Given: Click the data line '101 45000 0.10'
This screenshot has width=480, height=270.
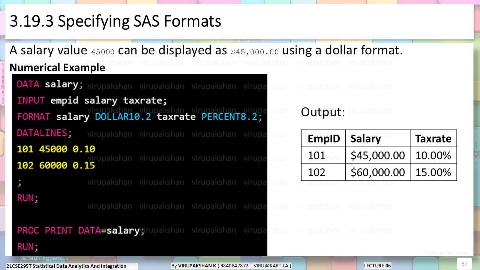Looking at the screenshot, I should (x=56, y=149).
